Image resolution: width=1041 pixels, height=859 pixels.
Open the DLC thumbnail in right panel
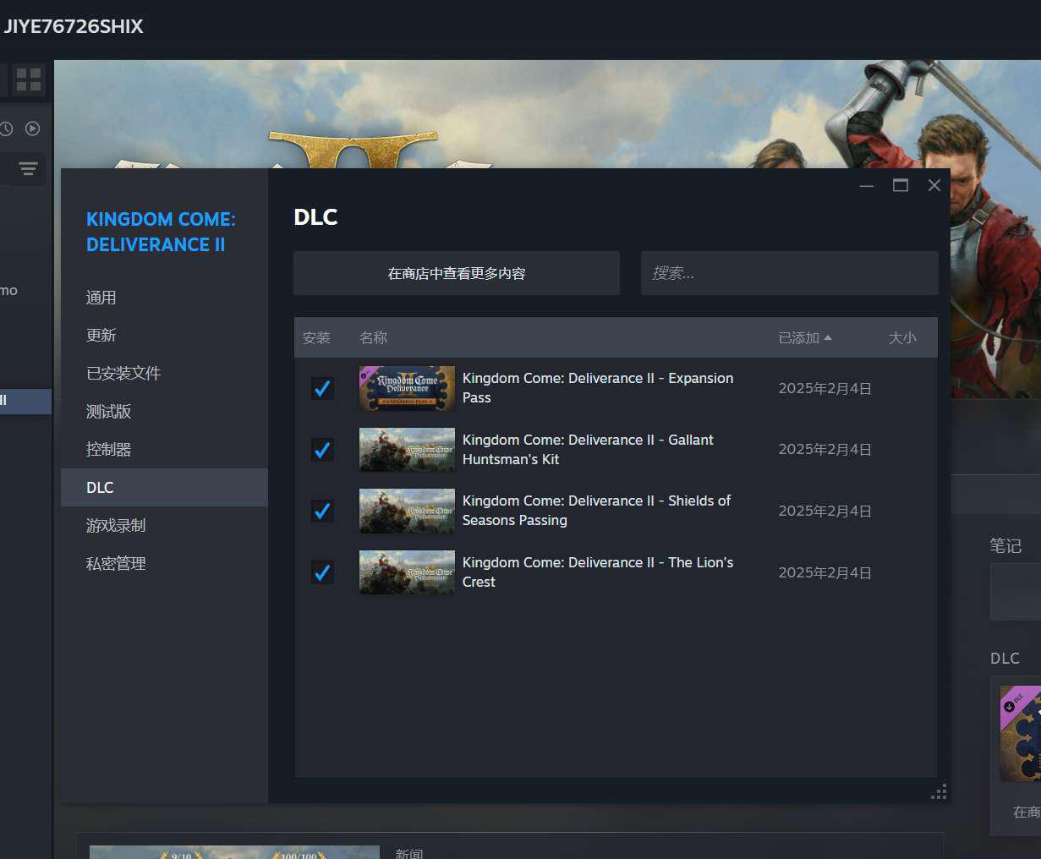click(x=1020, y=734)
